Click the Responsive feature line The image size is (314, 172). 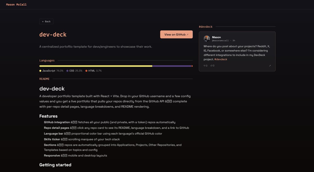tap(75, 156)
